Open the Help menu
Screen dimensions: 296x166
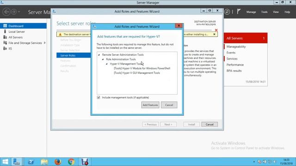(287, 12)
